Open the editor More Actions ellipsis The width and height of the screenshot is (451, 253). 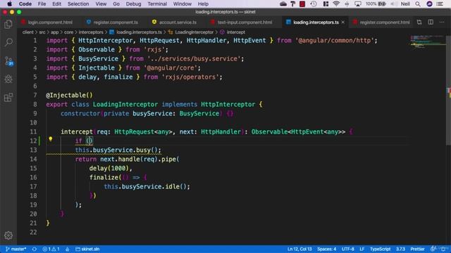(x=442, y=22)
